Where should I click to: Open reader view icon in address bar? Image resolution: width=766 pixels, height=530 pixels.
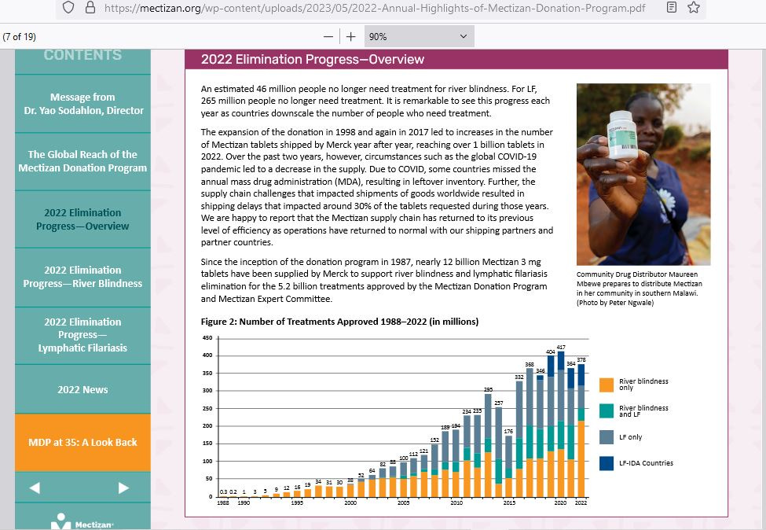[672, 7]
